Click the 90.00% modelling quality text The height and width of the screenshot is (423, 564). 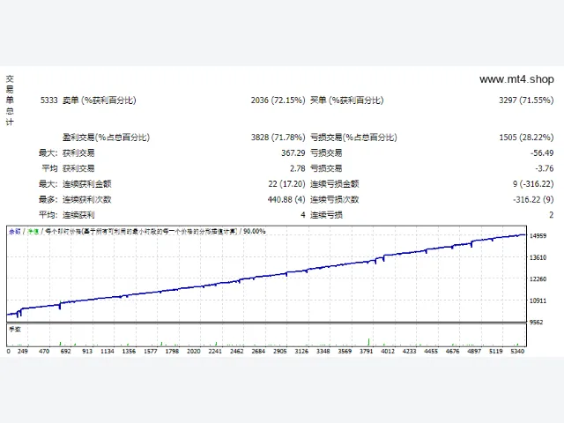click(x=255, y=231)
